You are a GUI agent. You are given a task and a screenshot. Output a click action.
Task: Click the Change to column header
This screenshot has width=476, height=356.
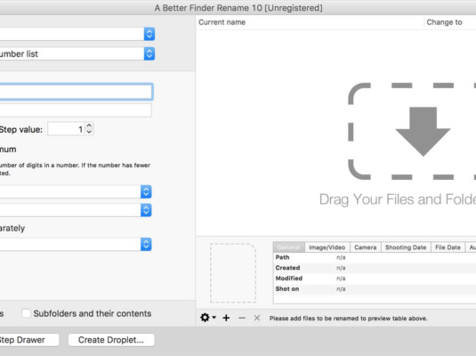pos(450,22)
